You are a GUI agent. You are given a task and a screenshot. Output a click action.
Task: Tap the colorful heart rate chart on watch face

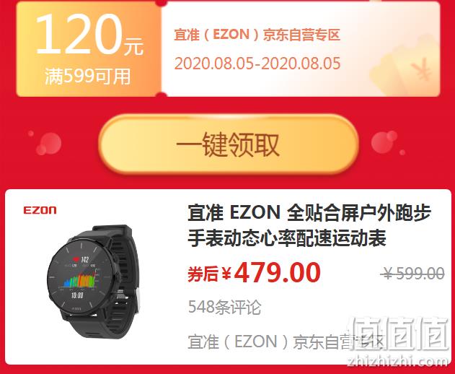(x=80, y=279)
